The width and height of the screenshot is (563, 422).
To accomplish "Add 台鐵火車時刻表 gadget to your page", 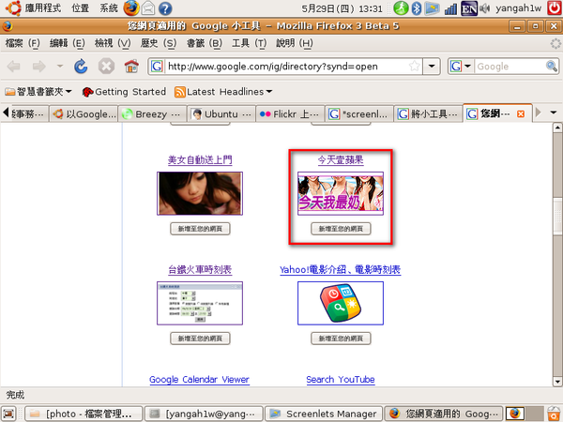I will pos(200,339).
